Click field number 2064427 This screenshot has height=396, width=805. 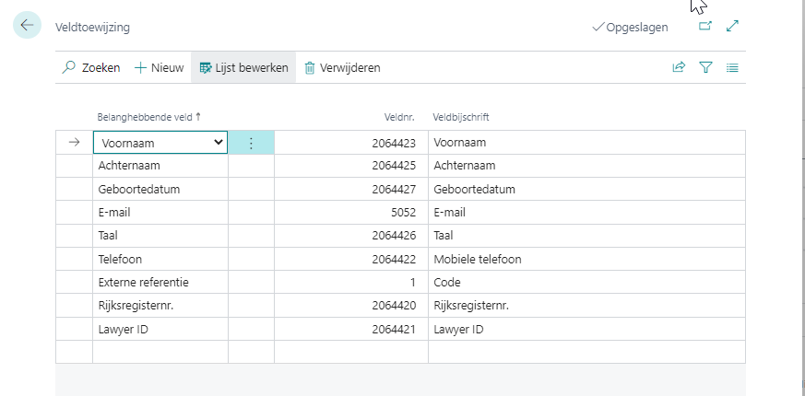351,190
